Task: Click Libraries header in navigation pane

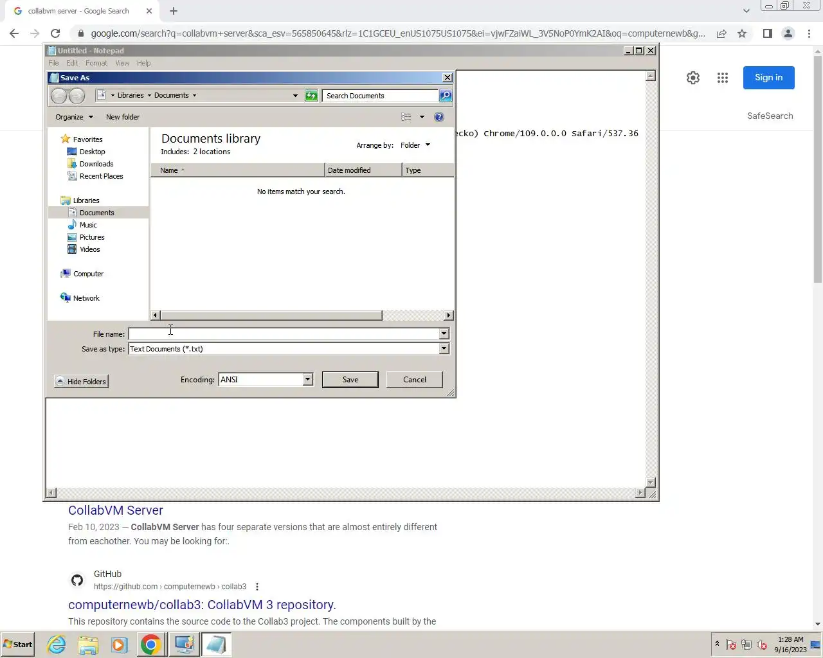Action: [86, 200]
